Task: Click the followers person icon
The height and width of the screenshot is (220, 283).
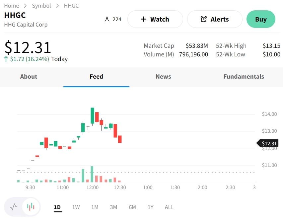Action: pyautogui.click(x=107, y=19)
